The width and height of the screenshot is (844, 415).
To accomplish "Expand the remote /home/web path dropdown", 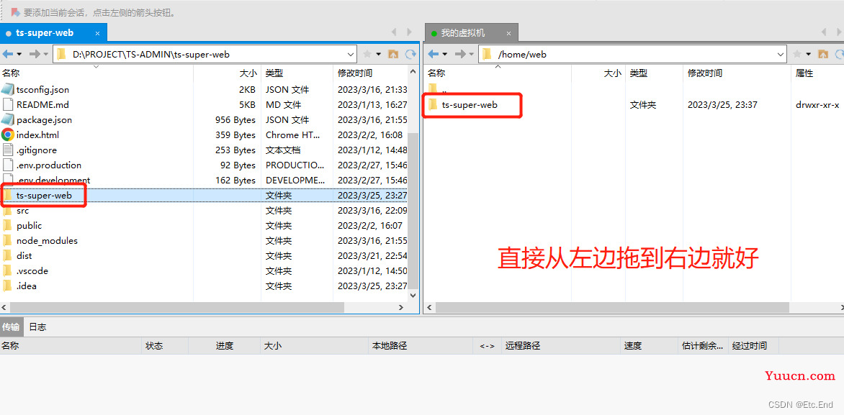I will coord(781,54).
